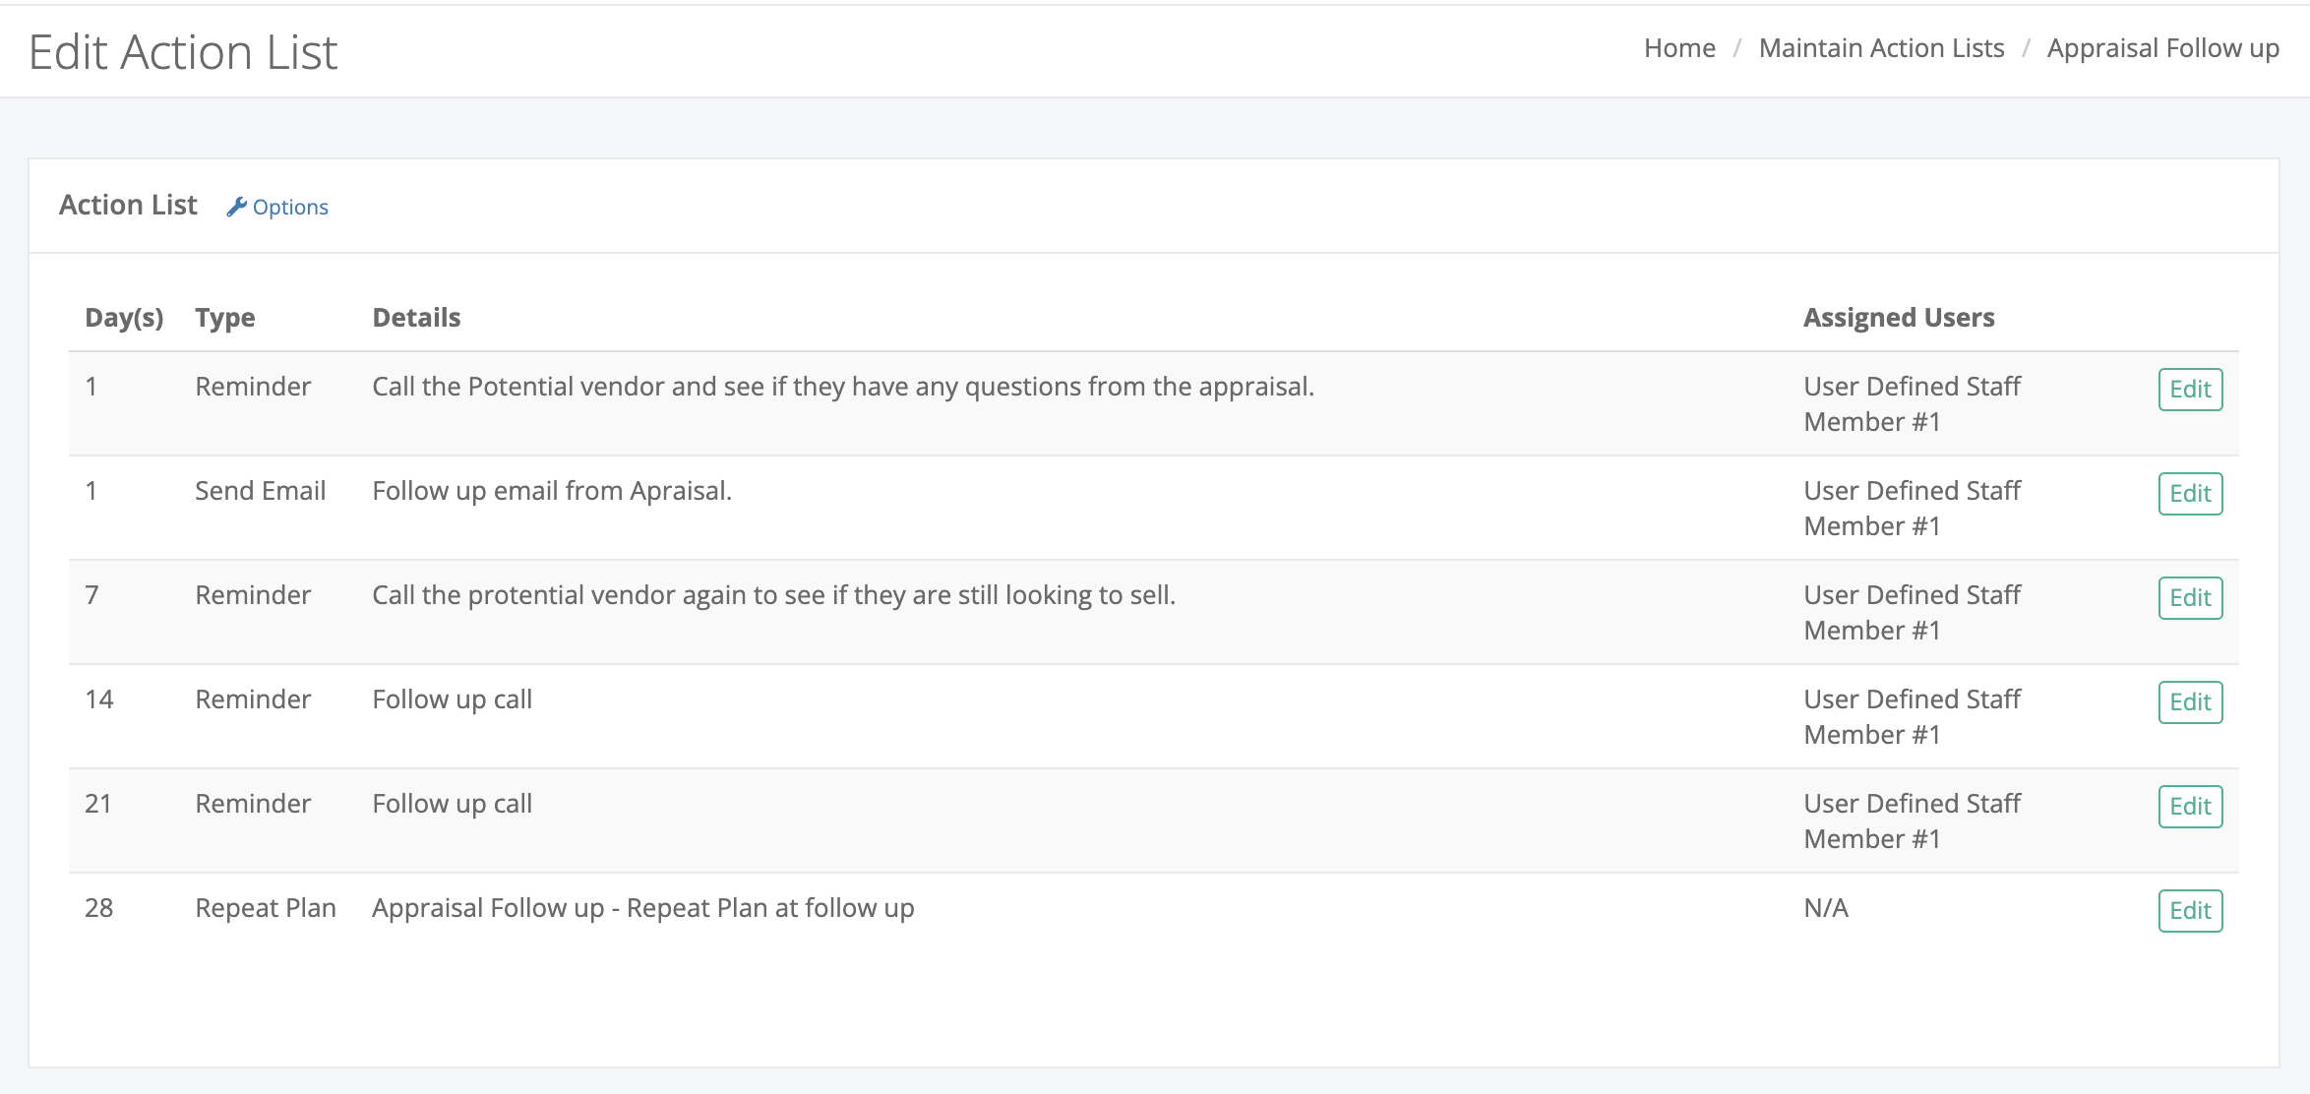
Task: Select the 'Edit Action List' page title
Action: tap(183, 52)
